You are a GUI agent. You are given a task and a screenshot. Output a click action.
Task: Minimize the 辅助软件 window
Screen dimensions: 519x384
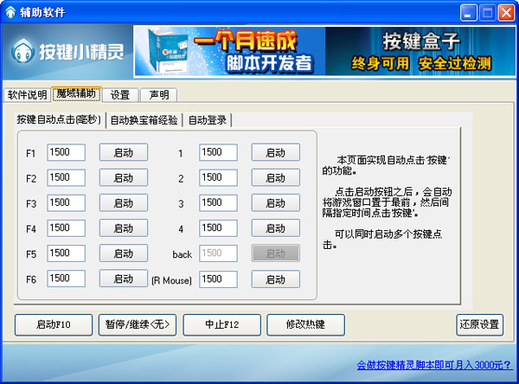coord(468,13)
